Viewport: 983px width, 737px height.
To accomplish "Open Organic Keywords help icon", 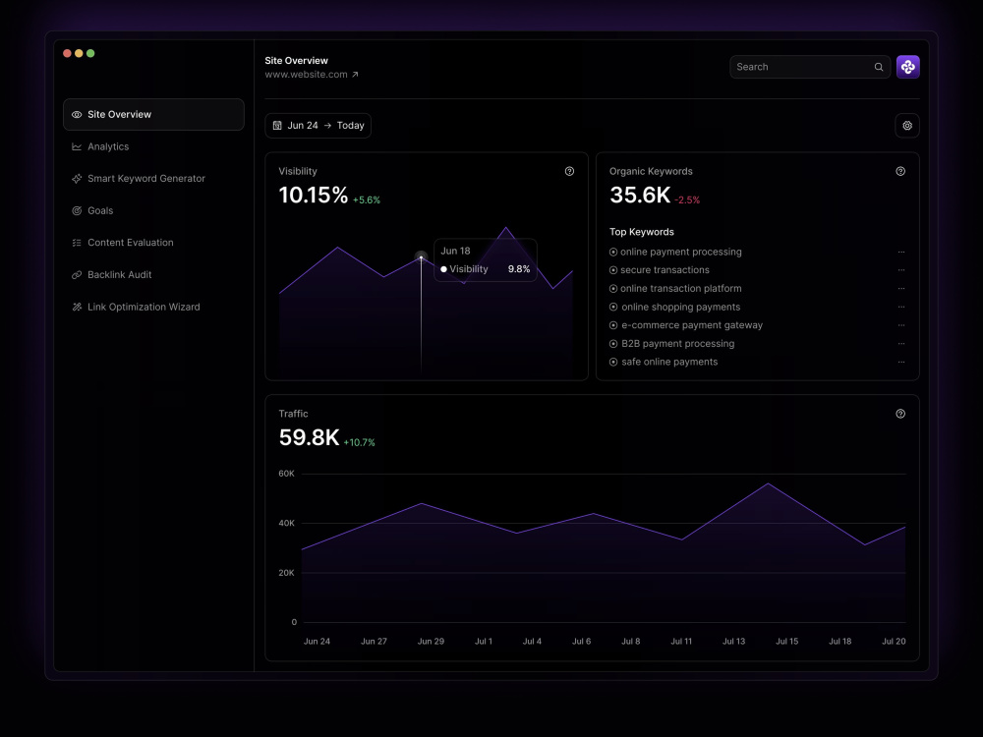I will (900, 171).
